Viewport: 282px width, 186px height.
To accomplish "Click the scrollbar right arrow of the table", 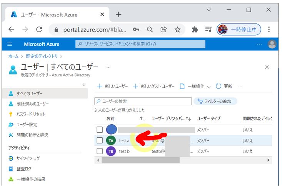I will (268, 160).
